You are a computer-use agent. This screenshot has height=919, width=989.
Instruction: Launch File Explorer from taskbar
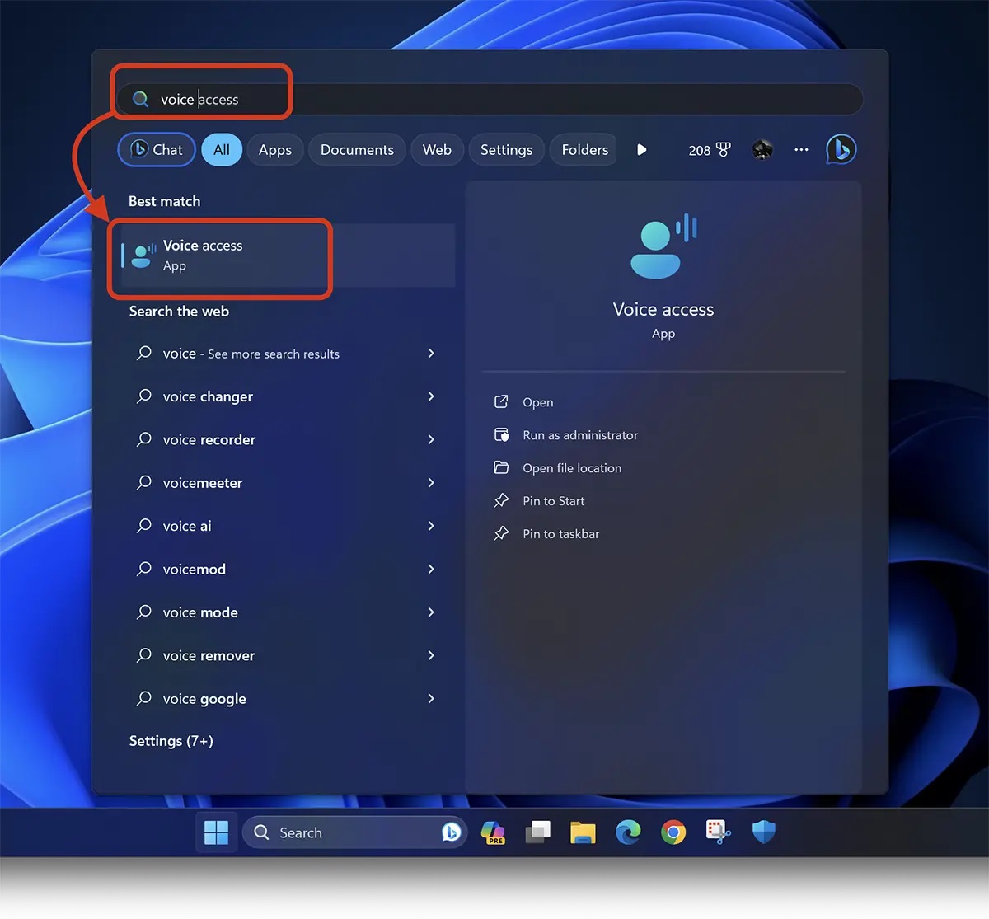click(583, 832)
